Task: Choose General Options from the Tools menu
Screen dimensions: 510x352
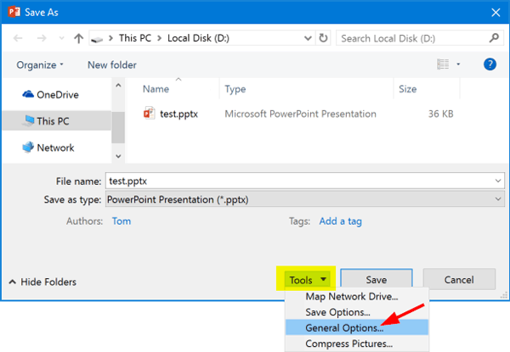Action: point(344,327)
